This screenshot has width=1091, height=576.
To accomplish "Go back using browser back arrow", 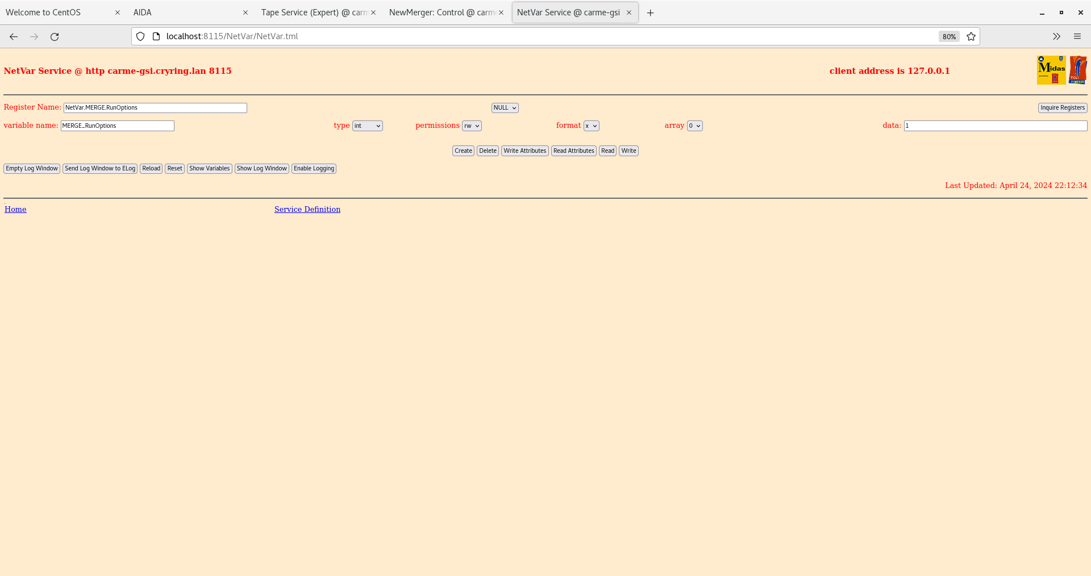I will (14, 36).
